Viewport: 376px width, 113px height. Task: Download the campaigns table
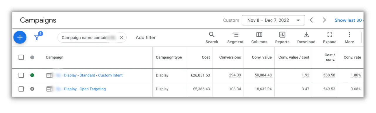[x=306, y=38]
